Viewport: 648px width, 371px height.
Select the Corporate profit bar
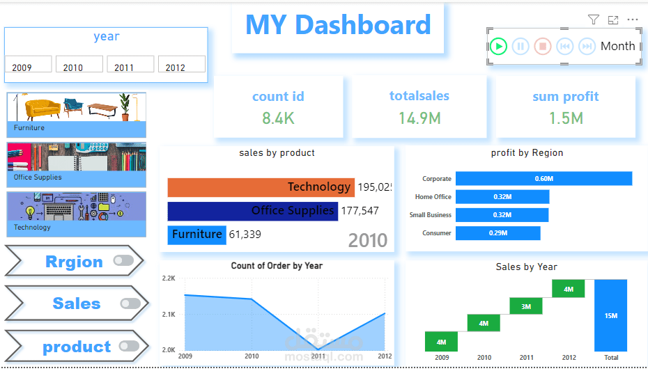[544, 179]
